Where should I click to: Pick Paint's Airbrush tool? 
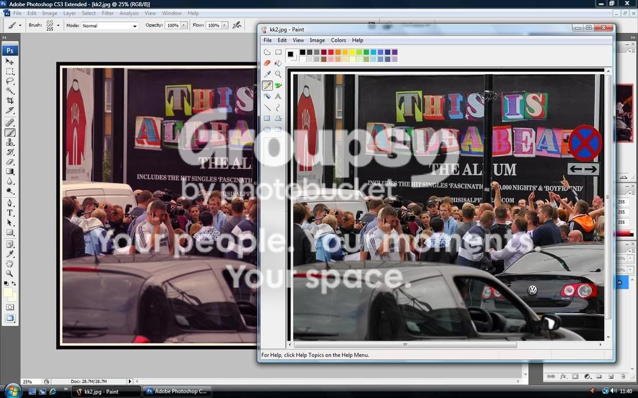click(x=267, y=96)
